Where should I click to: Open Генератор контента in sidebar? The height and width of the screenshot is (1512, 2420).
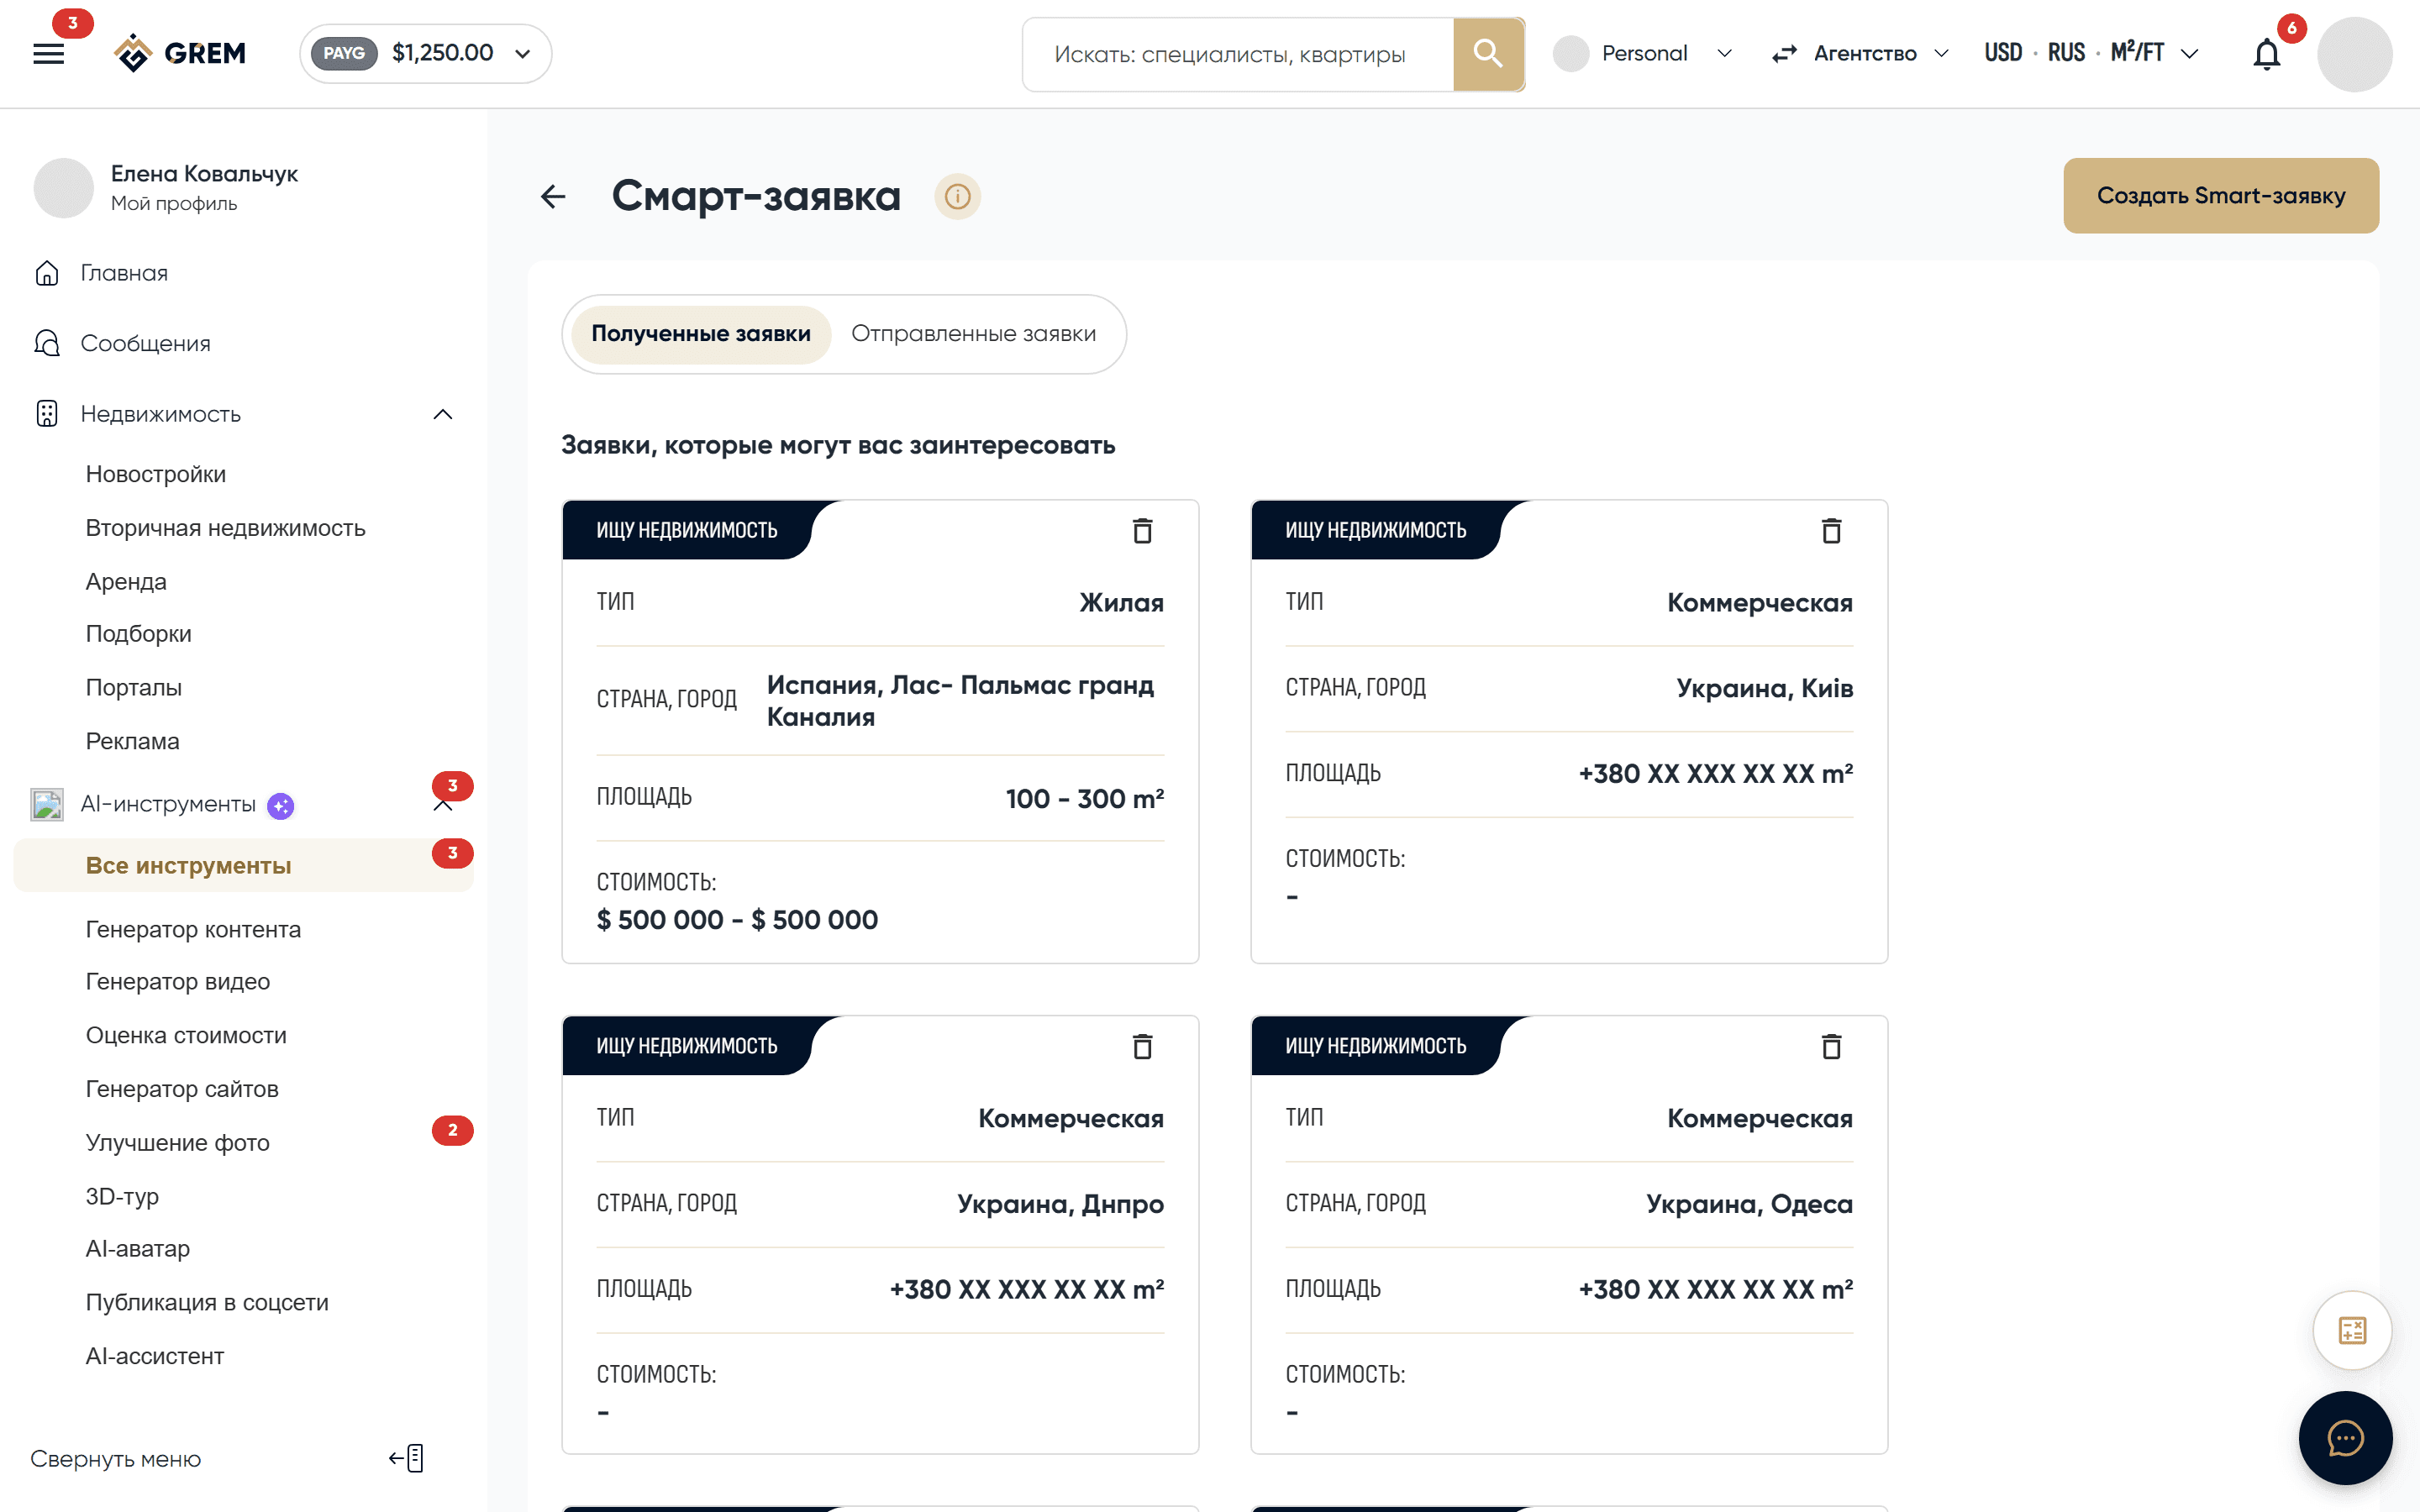pos(193,929)
